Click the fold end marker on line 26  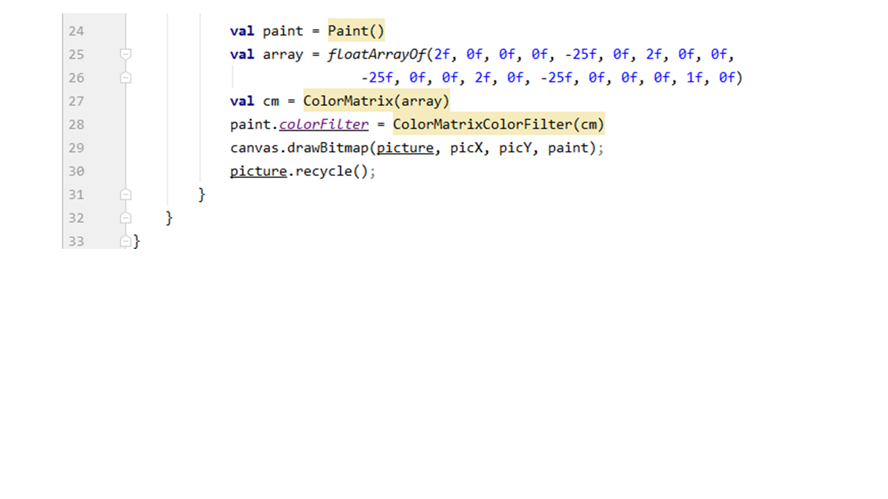pyautogui.click(x=126, y=78)
